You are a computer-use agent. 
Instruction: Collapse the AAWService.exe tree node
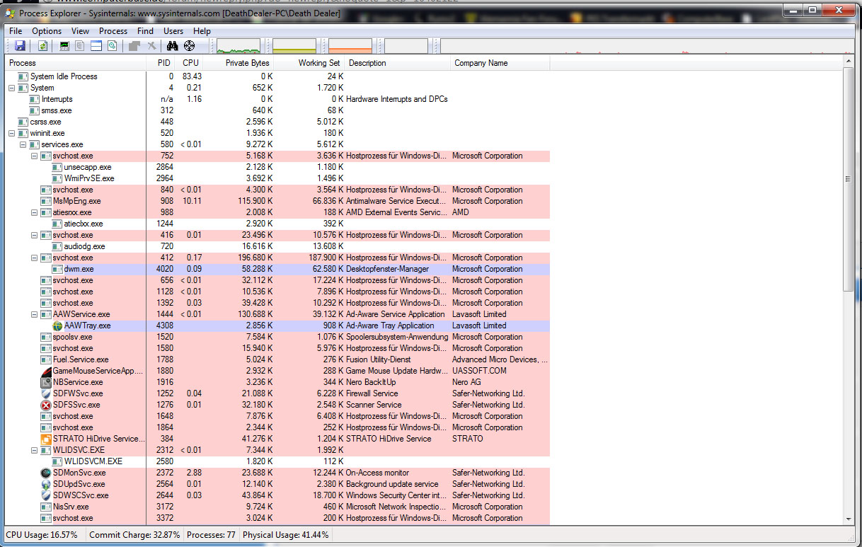(x=34, y=314)
